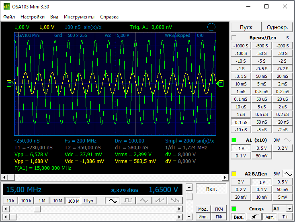Click the green A1 channel color swatch
The height and width of the screenshot is (222, 295).
pyautogui.click(x=234, y=140)
